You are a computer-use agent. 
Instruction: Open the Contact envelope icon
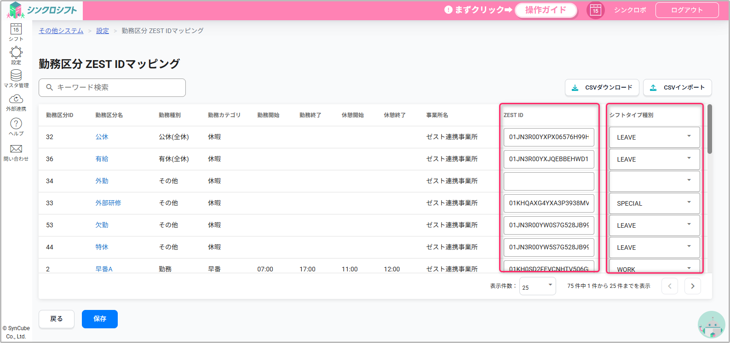16,152
